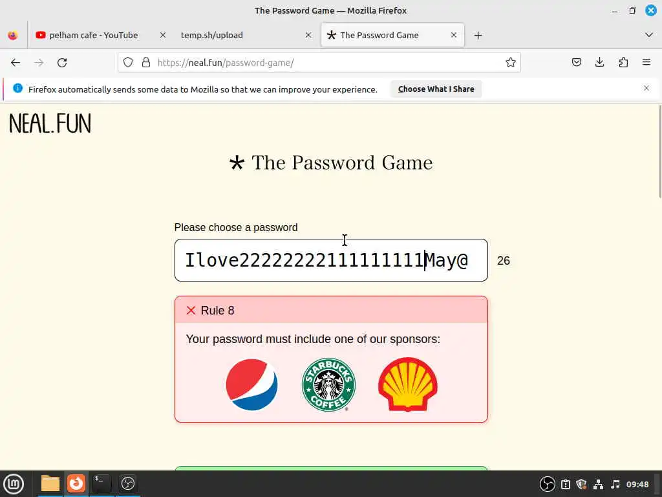Click the Firefox taskbar icon
Image resolution: width=662 pixels, height=497 pixels.
[x=76, y=483]
